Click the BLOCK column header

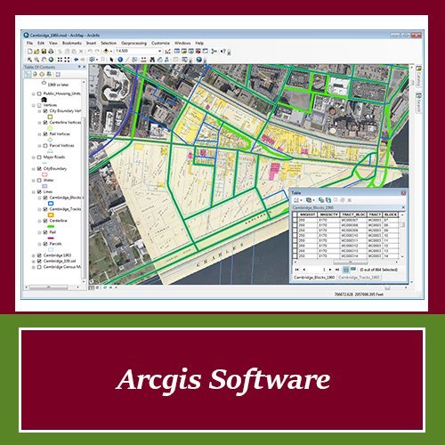[x=390, y=214]
